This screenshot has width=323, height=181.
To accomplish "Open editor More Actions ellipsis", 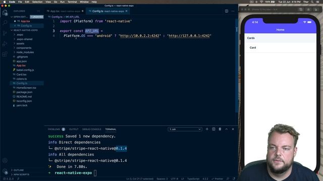I will 233,11.
